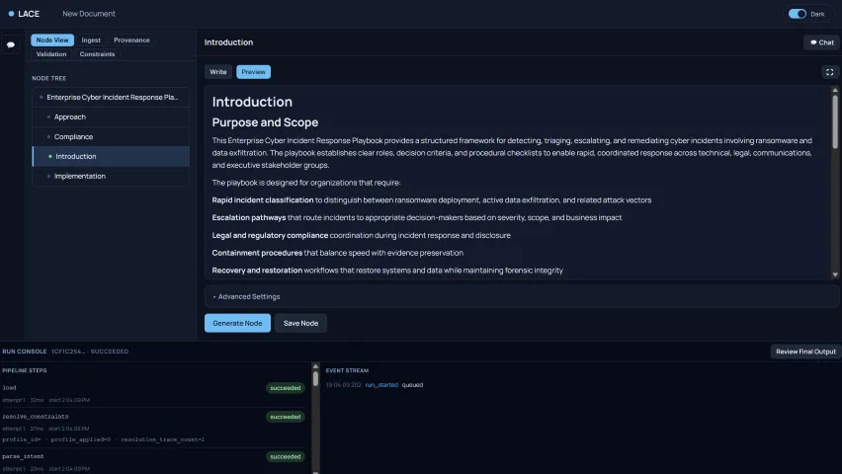
Task: Collapse the Enterprise Cyber Incident Response root node
Action: (x=41, y=98)
